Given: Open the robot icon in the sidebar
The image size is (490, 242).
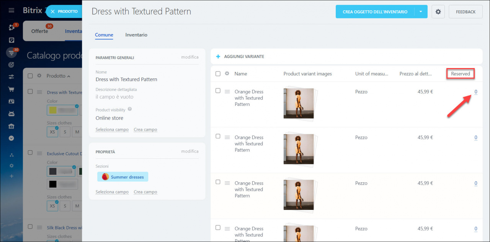Looking at the screenshot, I should [11, 114].
